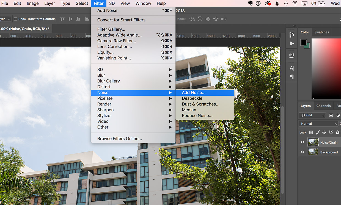Click Browse Filters Online...
Viewport: 341px width, 205px height.
point(133,139)
